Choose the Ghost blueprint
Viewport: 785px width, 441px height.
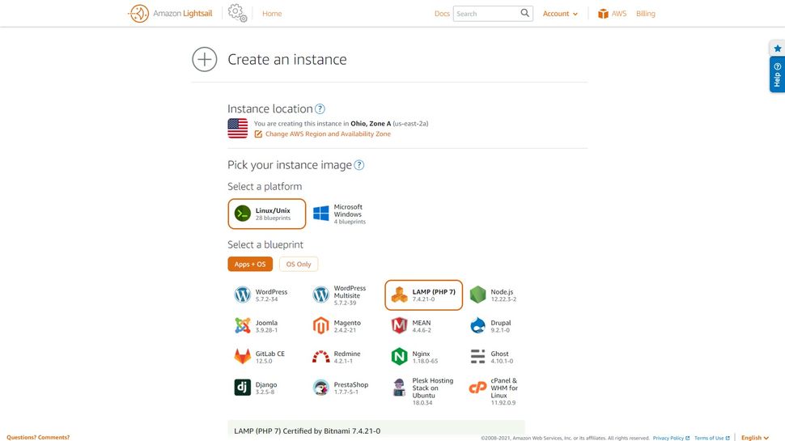coord(501,357)
